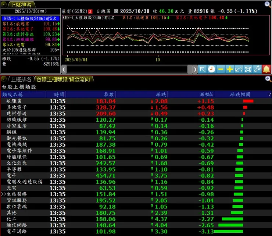Select 數位雲端 row
The width and height of the screenshot is (272, 236).
click(x=136, y=207)
